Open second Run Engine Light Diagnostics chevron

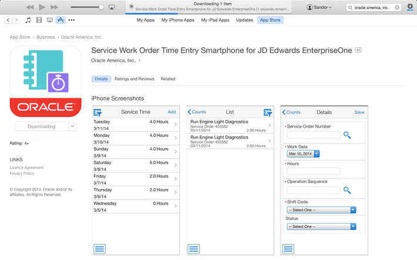(270, 141)
